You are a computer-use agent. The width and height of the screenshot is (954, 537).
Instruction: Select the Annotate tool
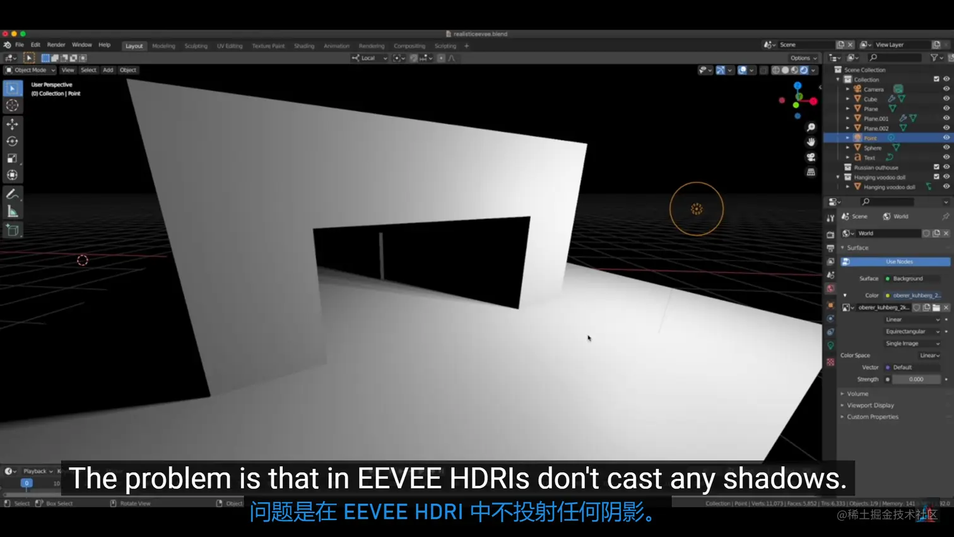click(x=12, y=194)
